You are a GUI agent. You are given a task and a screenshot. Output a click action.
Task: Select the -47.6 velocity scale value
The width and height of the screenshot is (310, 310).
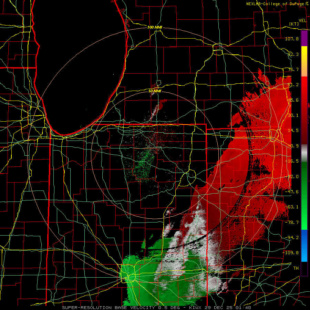click(x=292, y=192)
